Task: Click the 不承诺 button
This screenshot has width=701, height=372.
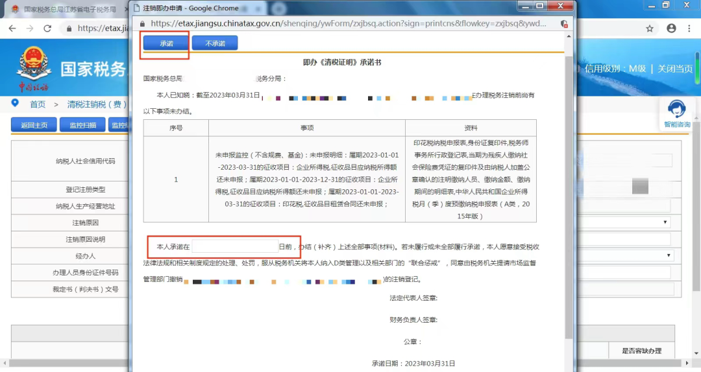Action: 215,43
